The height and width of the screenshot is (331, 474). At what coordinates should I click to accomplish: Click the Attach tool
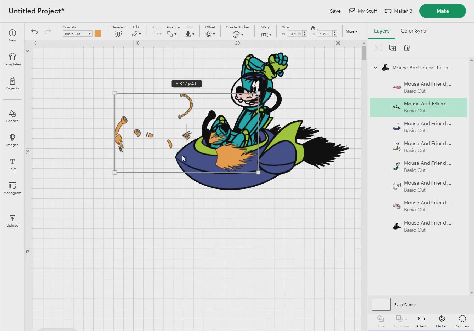click(x=422, y=321)
